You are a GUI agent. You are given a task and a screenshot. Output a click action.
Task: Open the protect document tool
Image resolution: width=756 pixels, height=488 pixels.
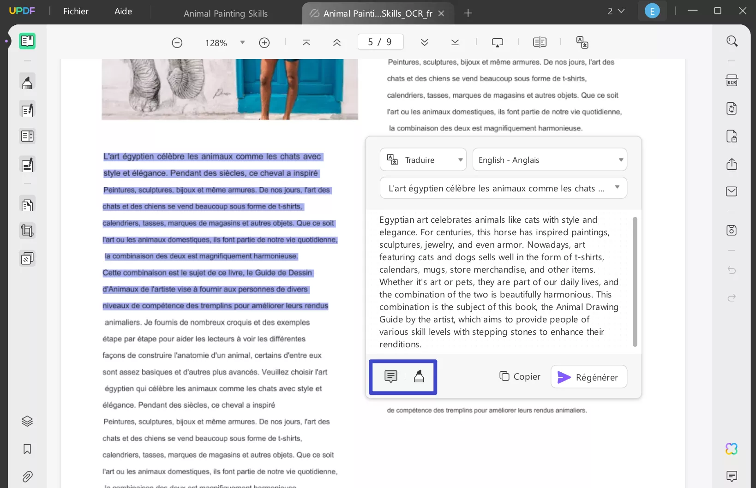pyautogui.click(x=732, y=136)
